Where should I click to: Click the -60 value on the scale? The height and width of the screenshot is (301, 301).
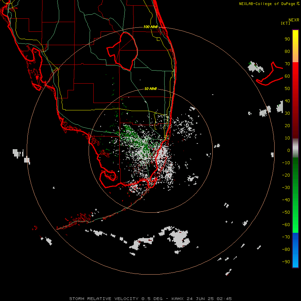coord(286,225)
